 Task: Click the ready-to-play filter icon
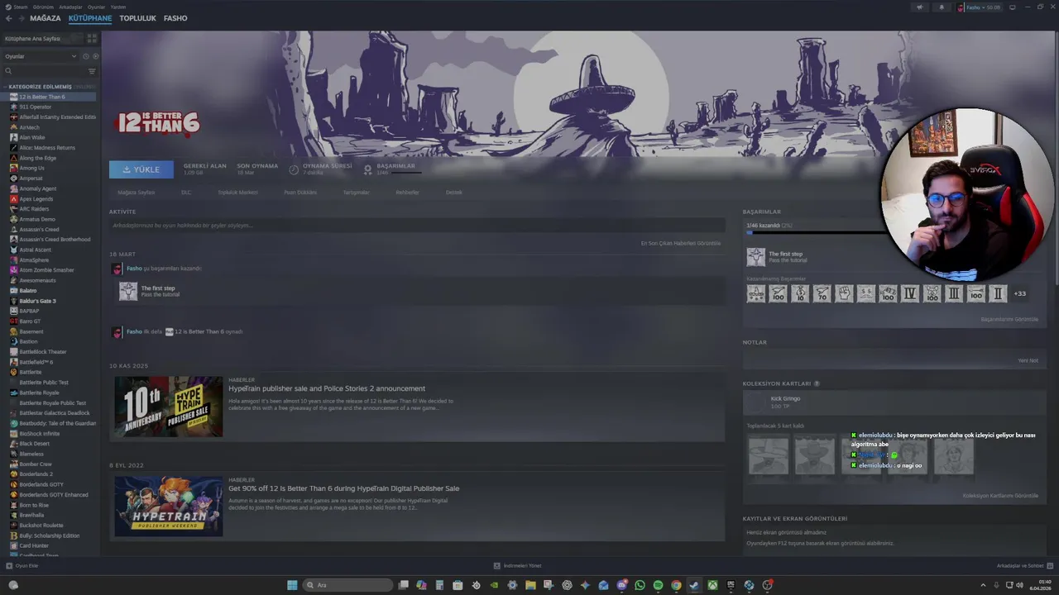click(x=95, y=56)
